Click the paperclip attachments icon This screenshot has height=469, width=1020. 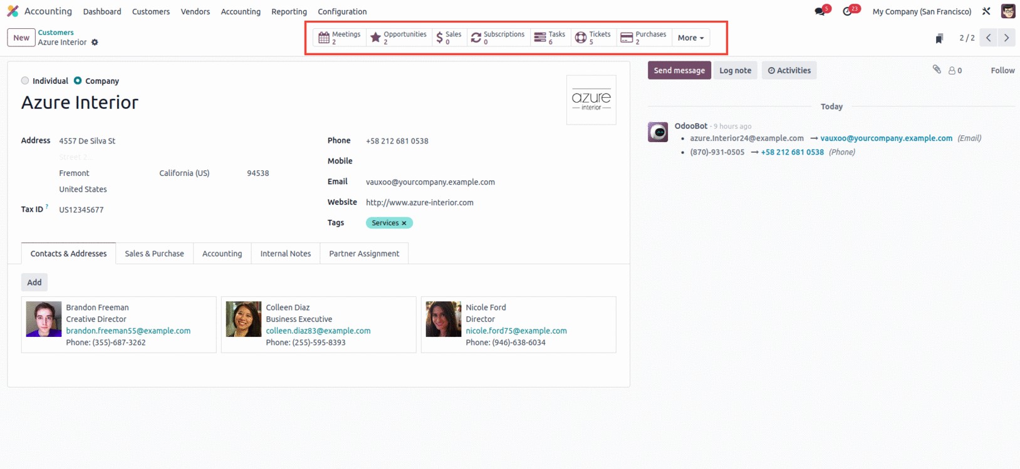pyautogui.click(x=937, y=70)
